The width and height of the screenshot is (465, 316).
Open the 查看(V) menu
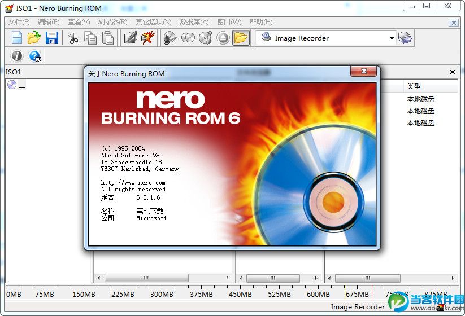pyautogui.click(x=79, y=22)
